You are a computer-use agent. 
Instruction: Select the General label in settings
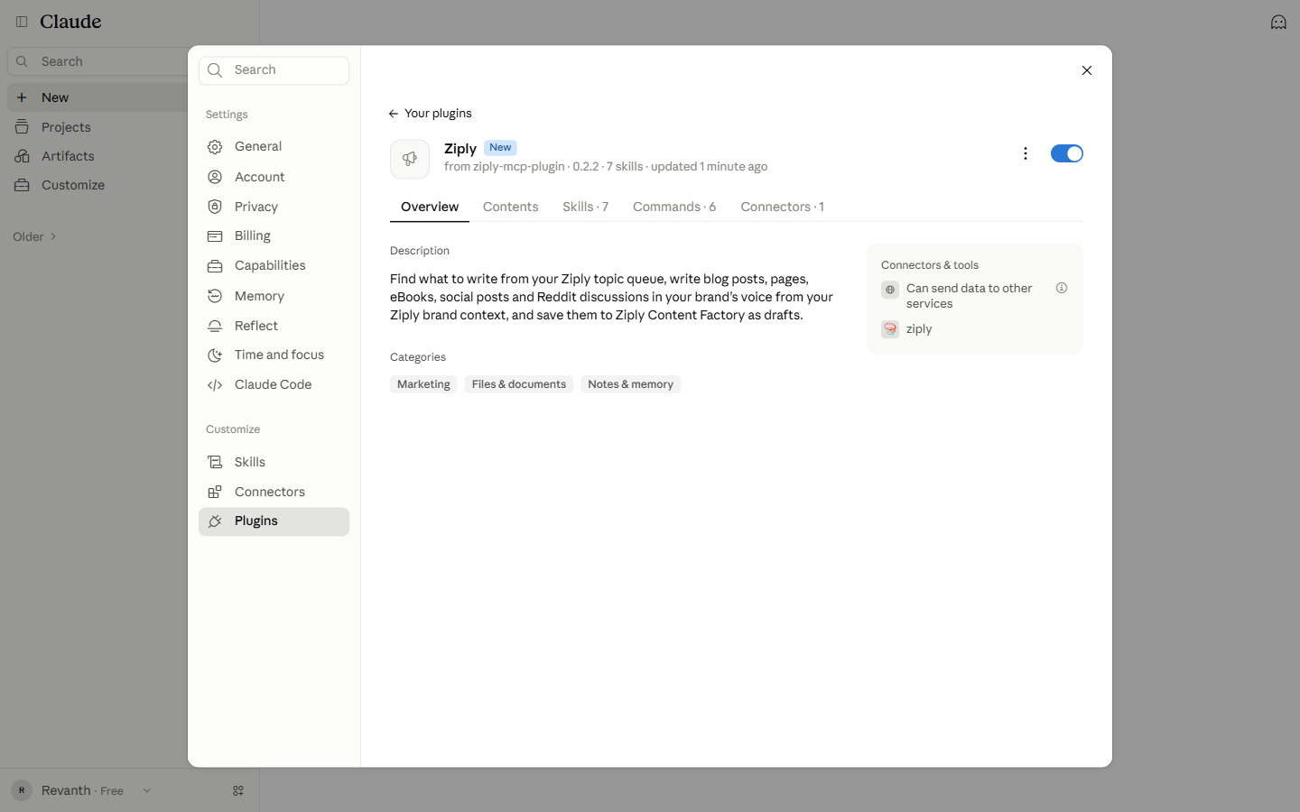click(x=258, y=146)
